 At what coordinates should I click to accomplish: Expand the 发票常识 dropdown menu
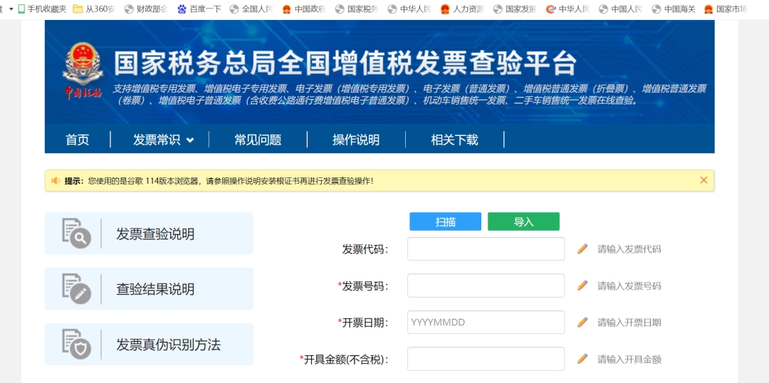pyautogui.click(x=163, y=140)
